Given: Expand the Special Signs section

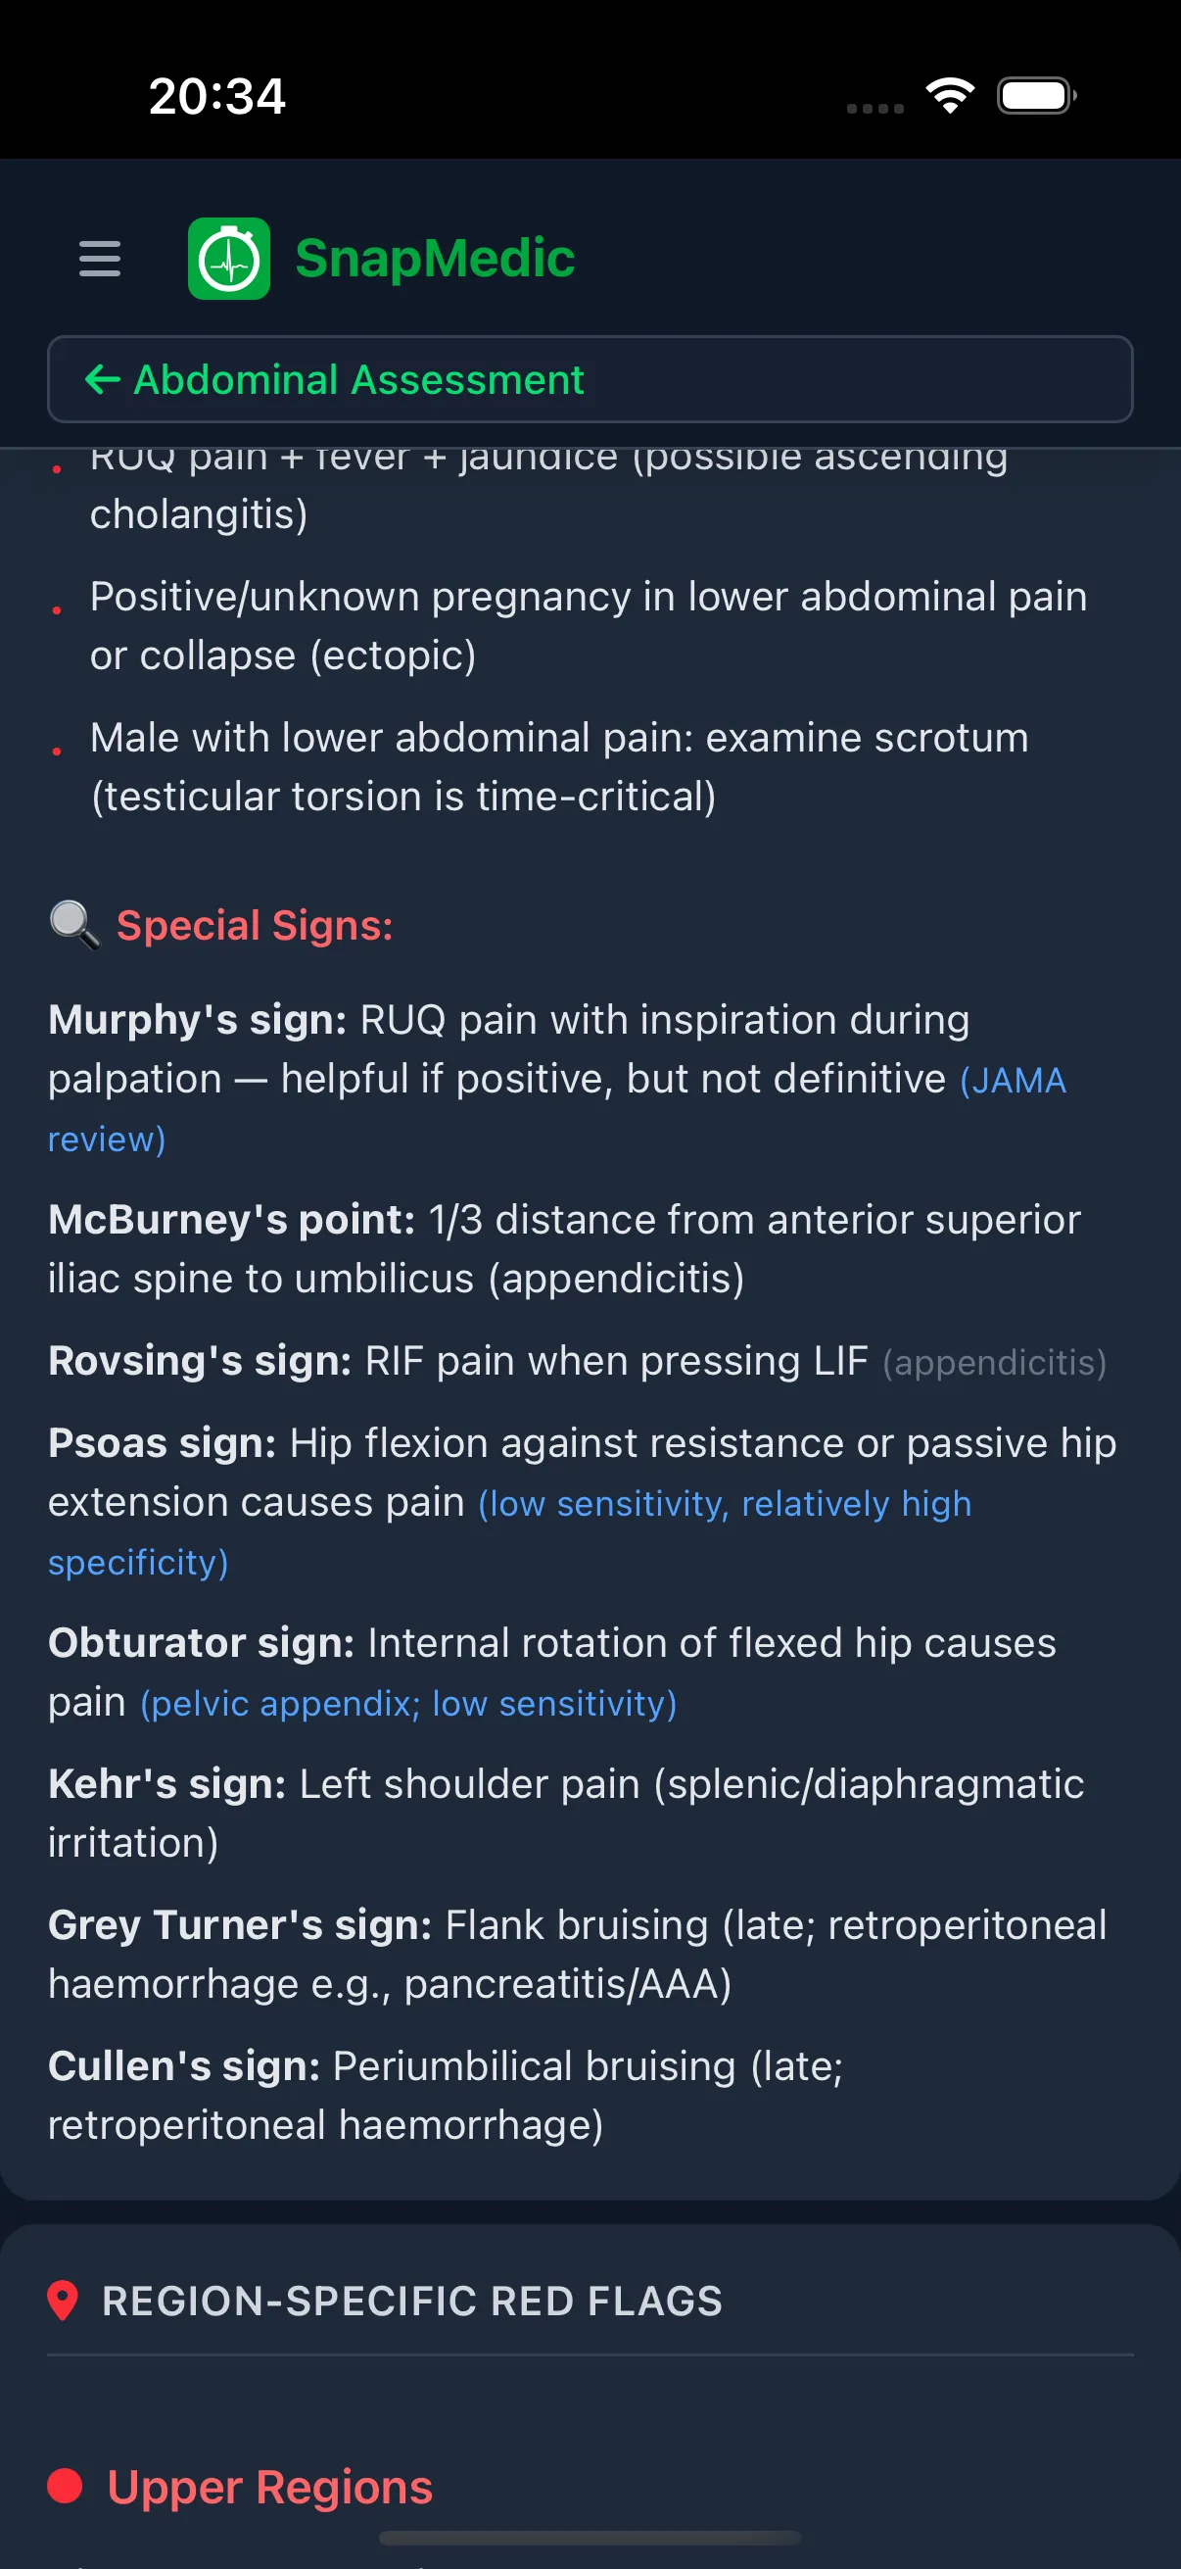Looking at the screenshot, I should (256, 926).
